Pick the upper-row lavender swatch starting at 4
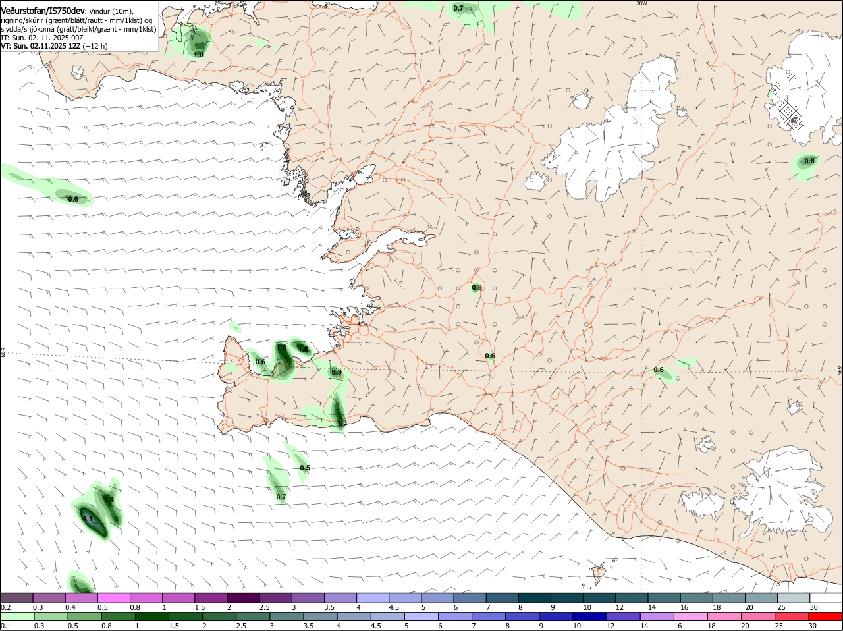The height and width of the screenshot is (631, 843). click(373, 598)
